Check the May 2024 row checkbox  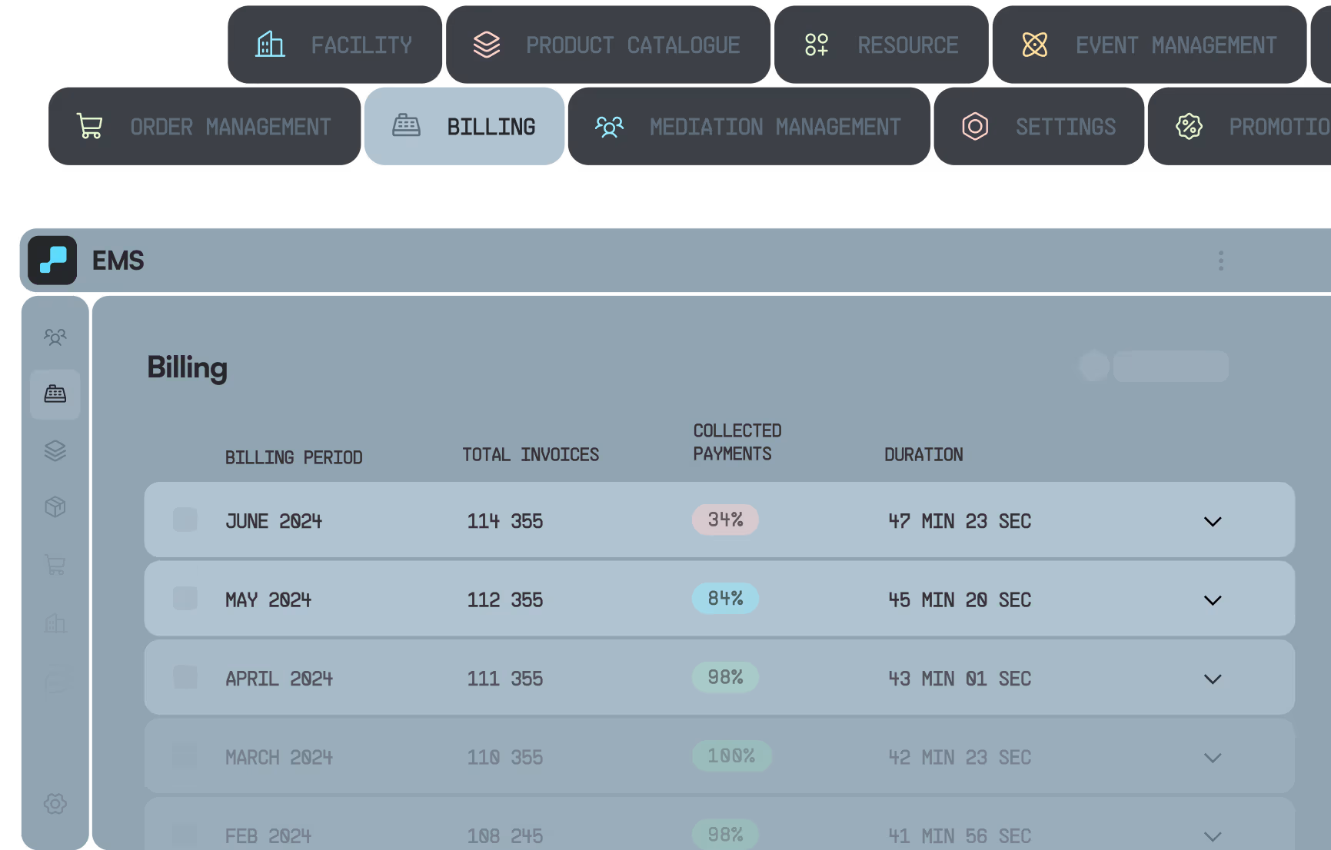coord(185,599)
